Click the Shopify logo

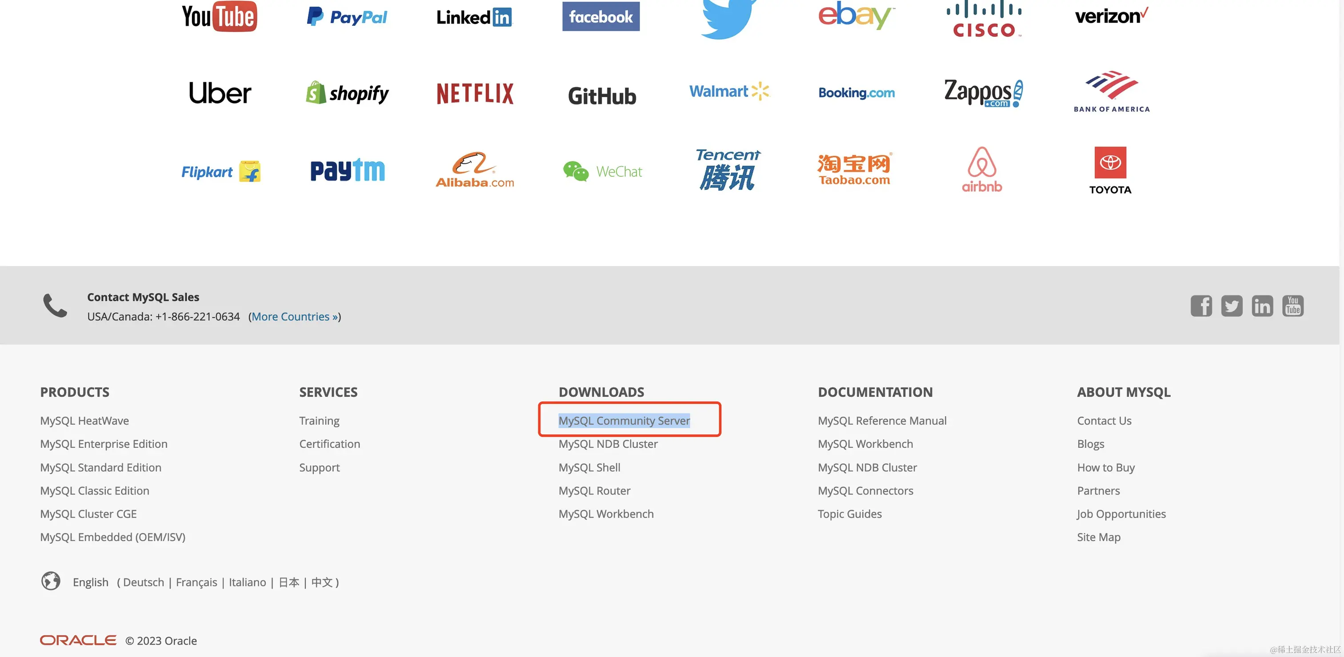point(347,93)
